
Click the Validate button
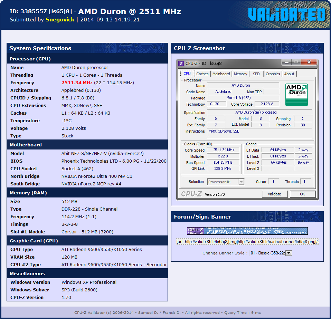(x=274, y=194)
